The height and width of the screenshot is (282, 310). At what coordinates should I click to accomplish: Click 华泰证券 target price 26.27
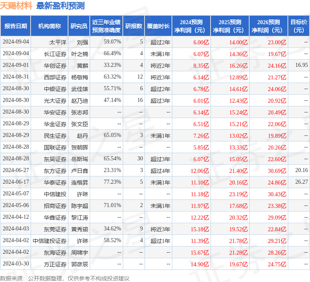tap(302, 182)
